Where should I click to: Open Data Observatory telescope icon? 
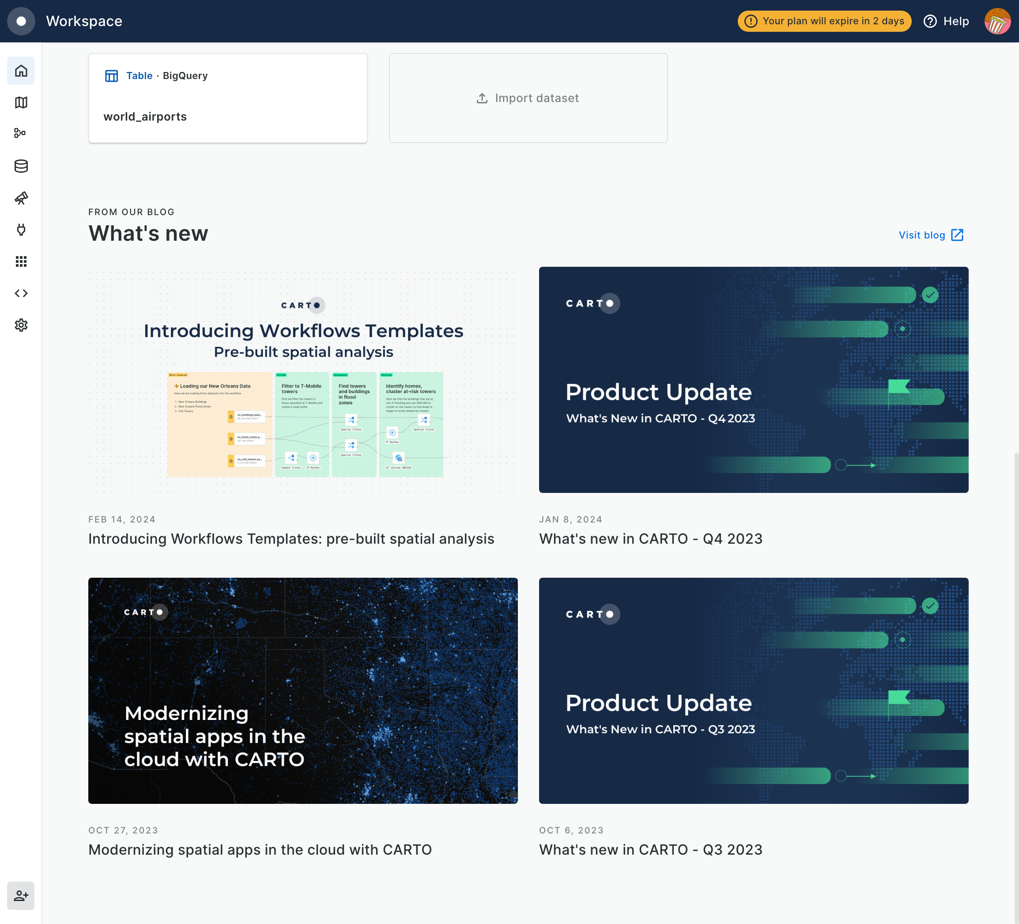[x=21, y=198]
